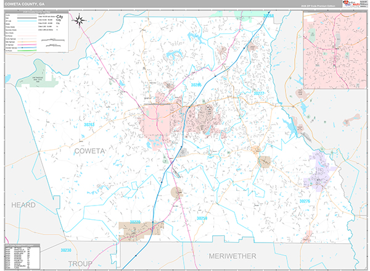Viewport: 370px width, 271px height.
Task: Click the blue Interstate Highways legend line
Action: coord(27,48)
